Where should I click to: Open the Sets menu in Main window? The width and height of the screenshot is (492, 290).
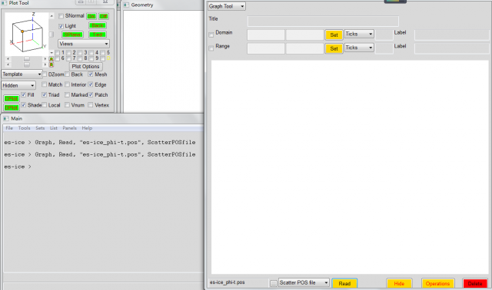point(40,128)
